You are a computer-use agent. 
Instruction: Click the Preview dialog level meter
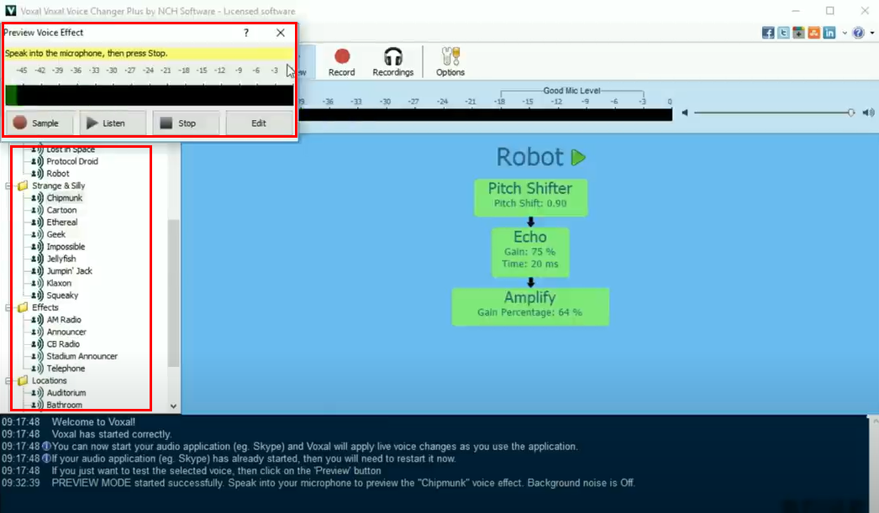pyautogui.click(x=149, y=95)
